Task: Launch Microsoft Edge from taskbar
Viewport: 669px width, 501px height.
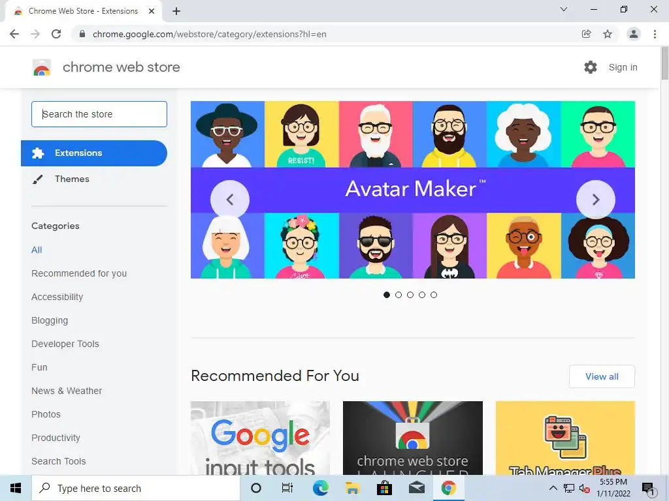Action: (320, 488)
